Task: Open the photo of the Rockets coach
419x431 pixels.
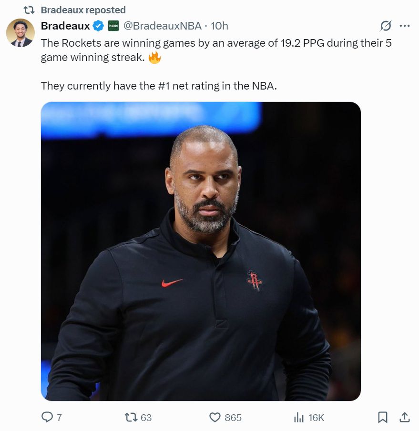Action: pyautogui.click(x=201, y=251)
